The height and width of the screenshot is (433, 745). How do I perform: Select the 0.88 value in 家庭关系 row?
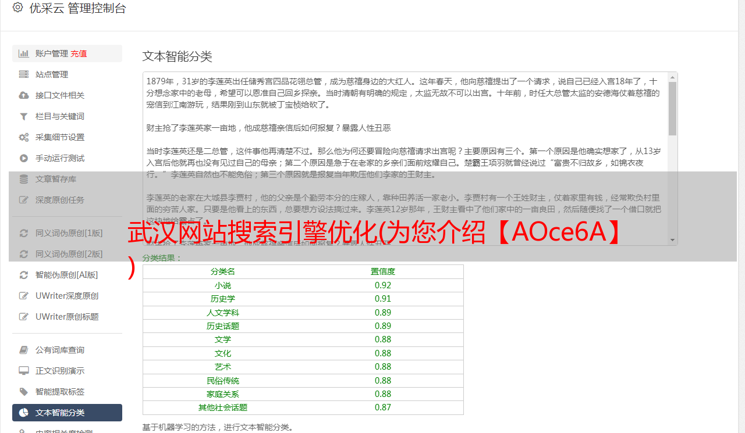[x=383, y=394]
